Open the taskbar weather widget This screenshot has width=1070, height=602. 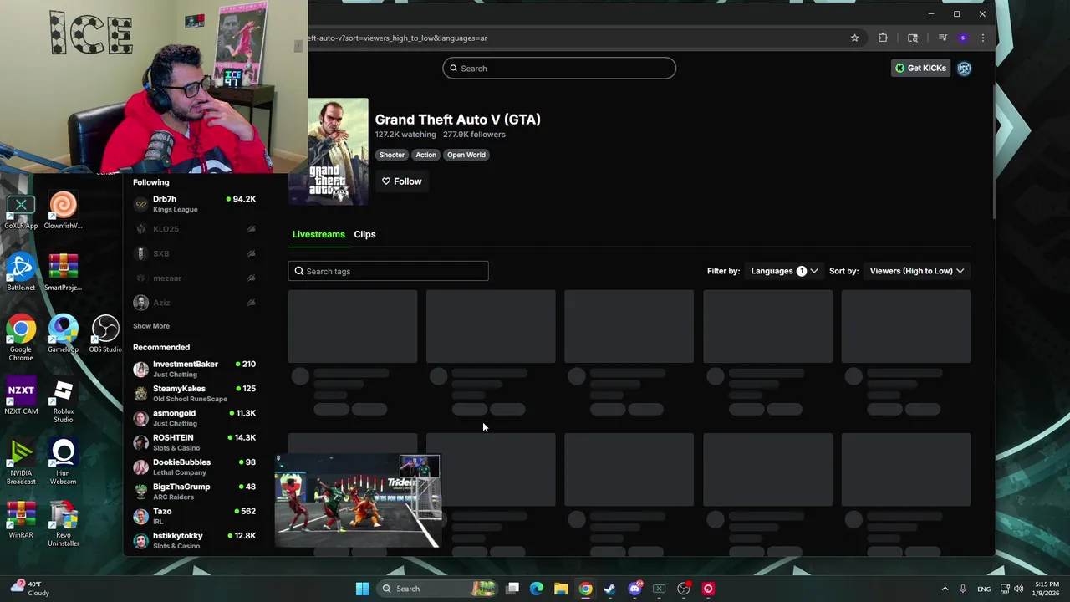point(28,589)
